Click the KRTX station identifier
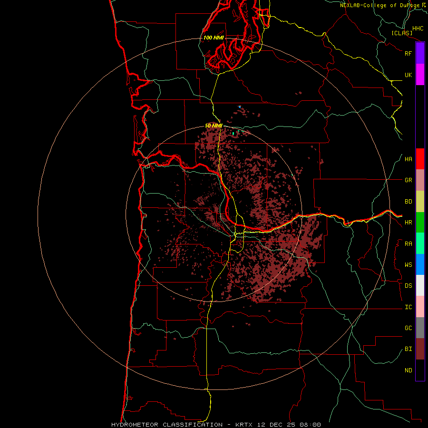Screen dimensions: 428x428 pyautogui.click(x=244, y=425)
